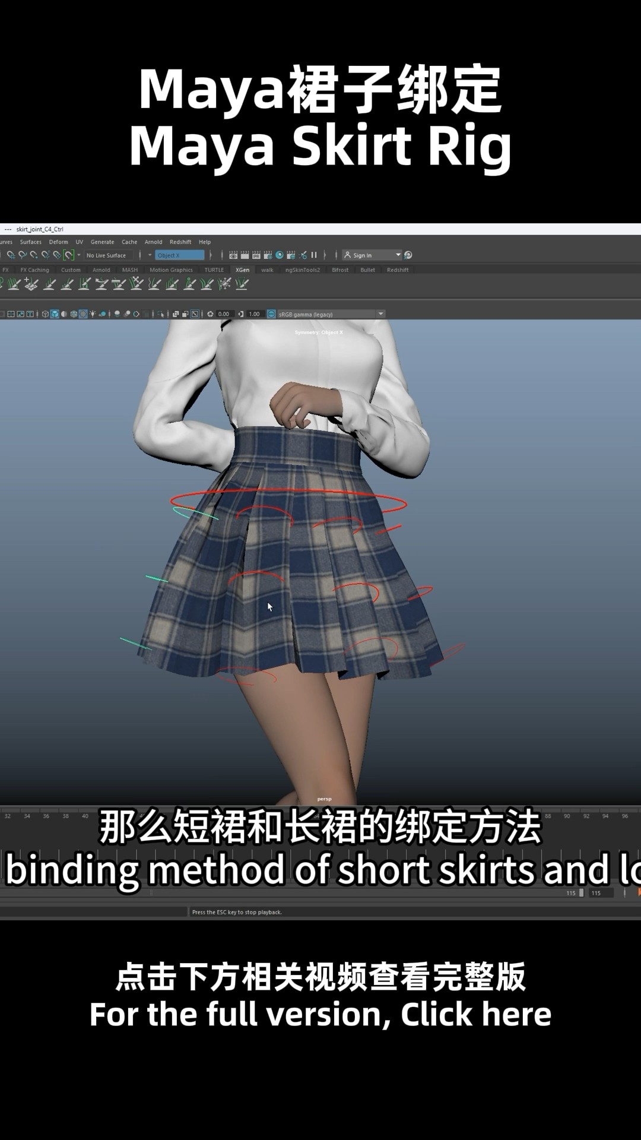Open the Hypershade round blue icon

click(x=280, y=255)
